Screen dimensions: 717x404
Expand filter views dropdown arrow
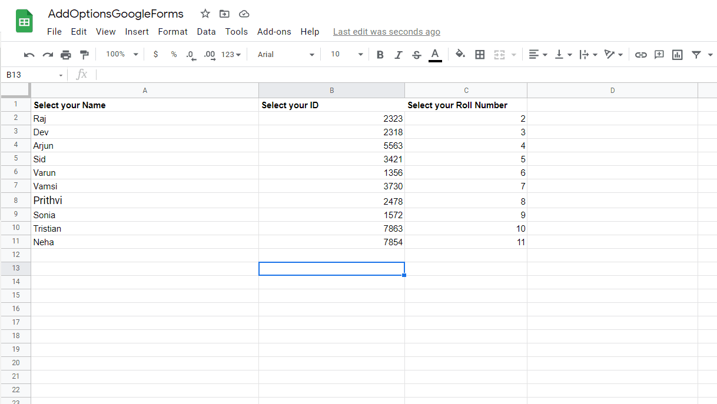[x=710, y=55]
